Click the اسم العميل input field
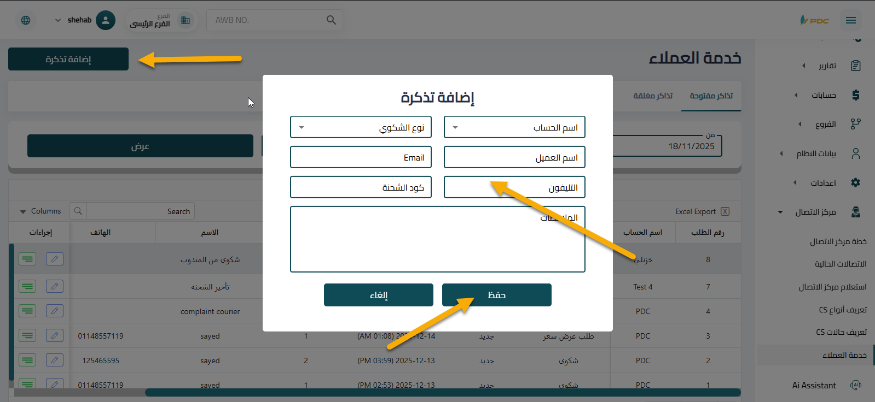 514,157
